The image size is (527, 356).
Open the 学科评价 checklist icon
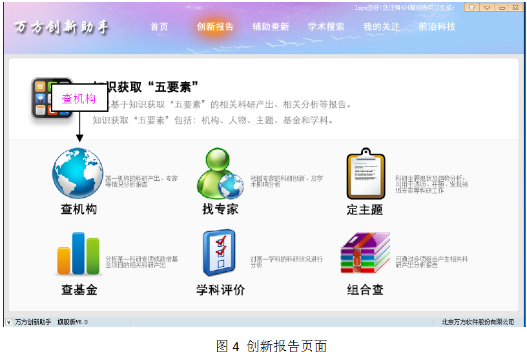(219, 253)
